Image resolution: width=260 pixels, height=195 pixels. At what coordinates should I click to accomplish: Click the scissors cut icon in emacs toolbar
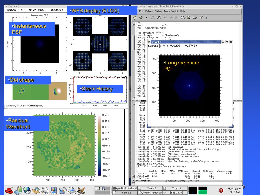pyautogui.click(x=171, y=18)
